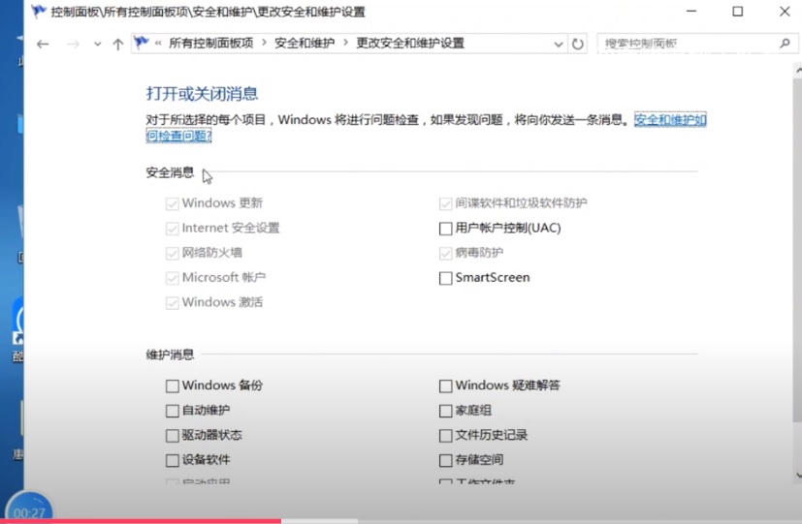This screenshot has height=524, width=802.
Task: Minimize the control panel window
Action: [x=691, y=12]
